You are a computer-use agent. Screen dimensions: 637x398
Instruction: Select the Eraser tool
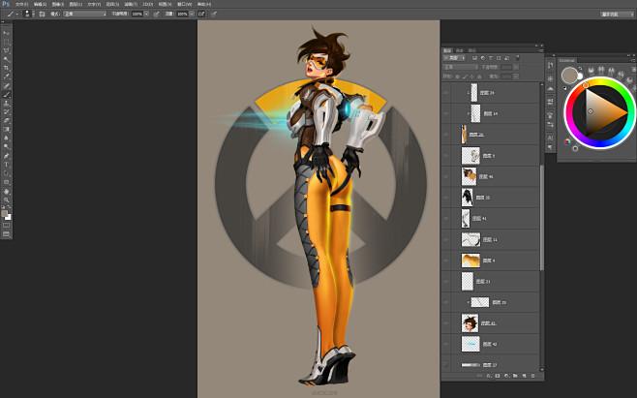click(x=6, y=121)
